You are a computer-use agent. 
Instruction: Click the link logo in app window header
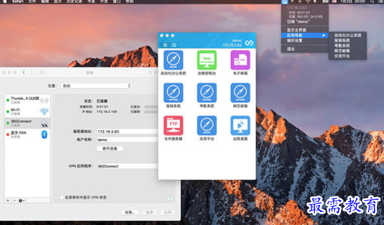coord(249,43)
